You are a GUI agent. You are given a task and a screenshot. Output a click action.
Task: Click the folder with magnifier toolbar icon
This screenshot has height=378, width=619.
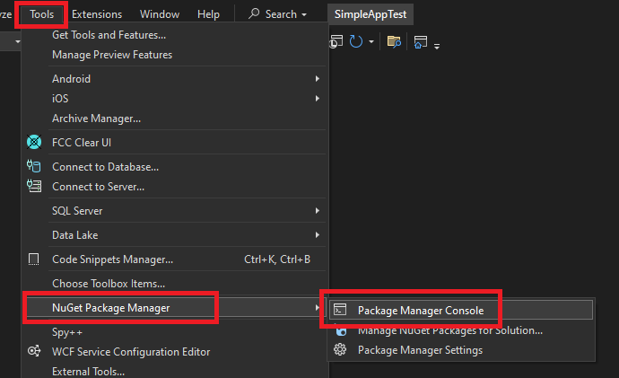[x=393, y=41]
